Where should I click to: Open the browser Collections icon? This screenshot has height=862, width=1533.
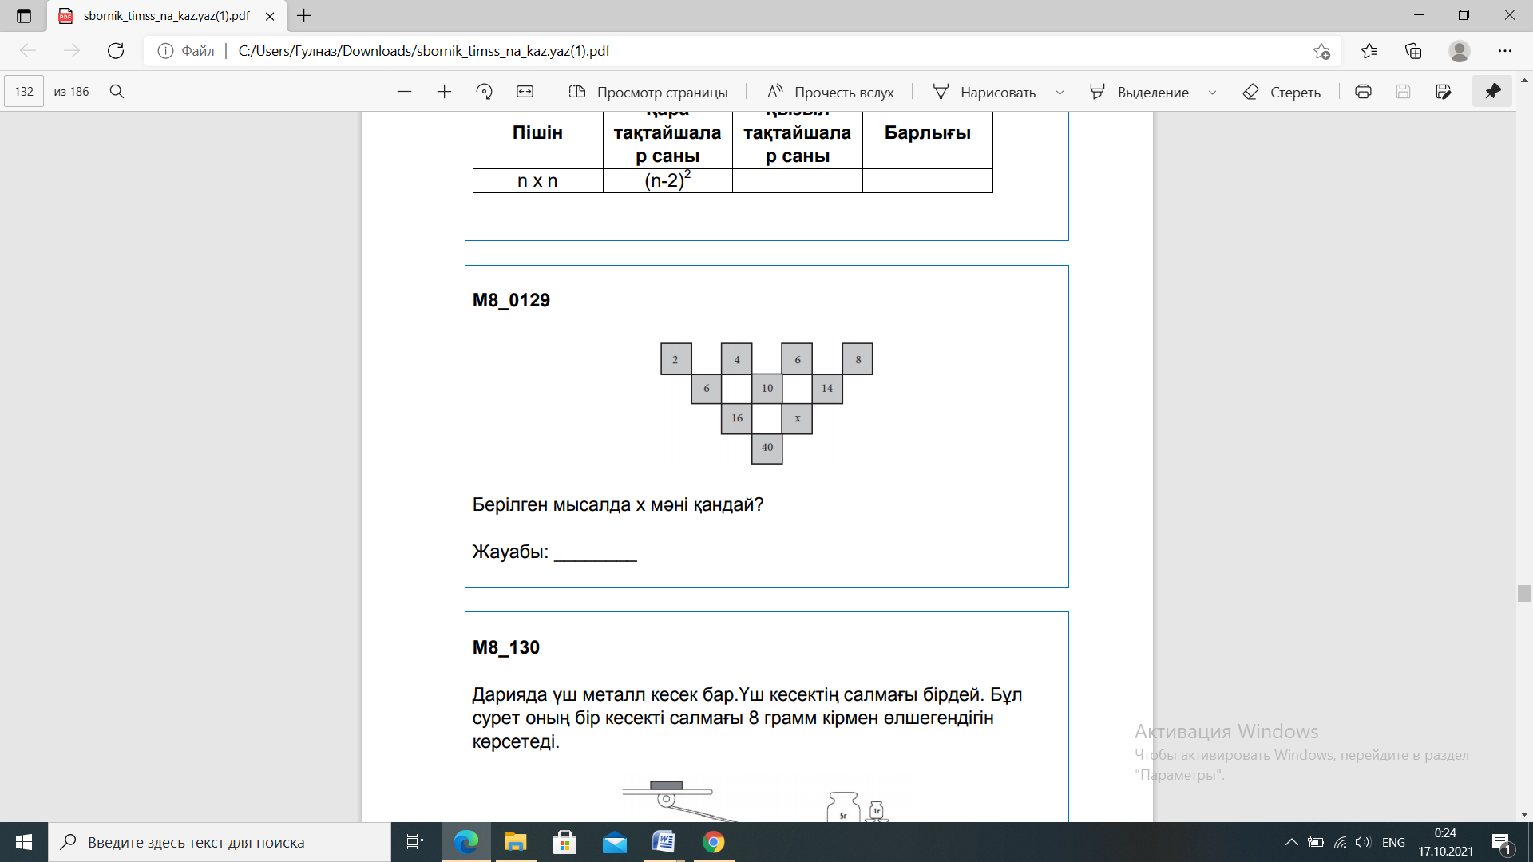coord(1413,51)
